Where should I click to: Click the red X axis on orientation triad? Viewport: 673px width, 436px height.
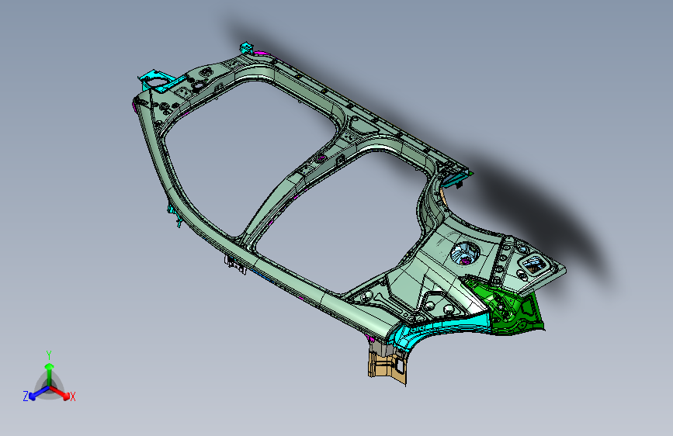tap(62, 393)
